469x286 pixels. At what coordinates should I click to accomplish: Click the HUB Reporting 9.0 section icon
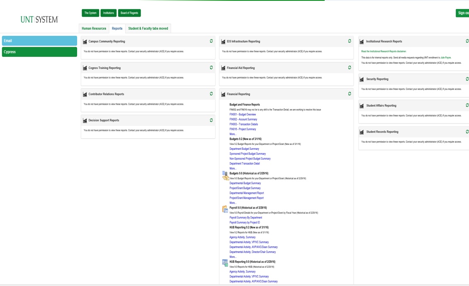225,263
